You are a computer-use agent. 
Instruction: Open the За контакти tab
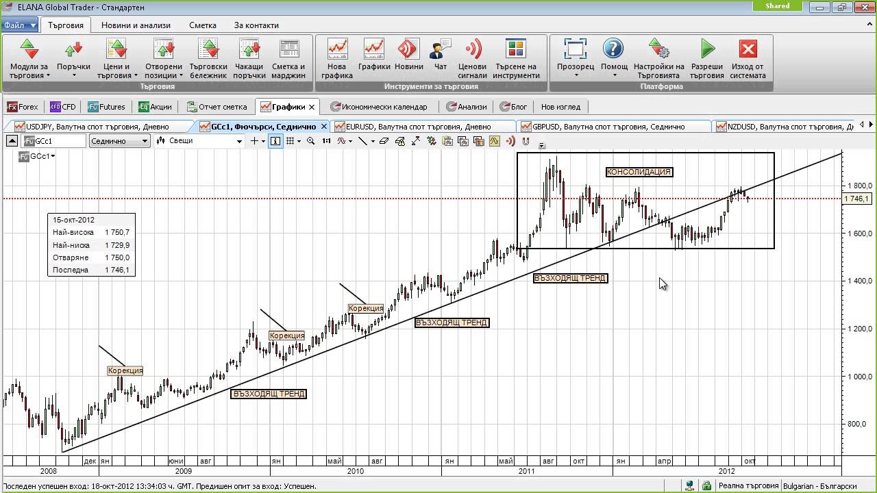click(256, 25)
